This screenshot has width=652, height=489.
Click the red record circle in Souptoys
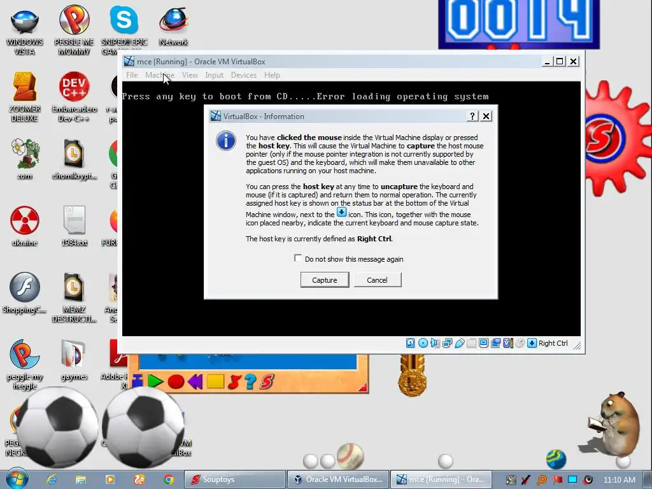click(x=176, y=381)
